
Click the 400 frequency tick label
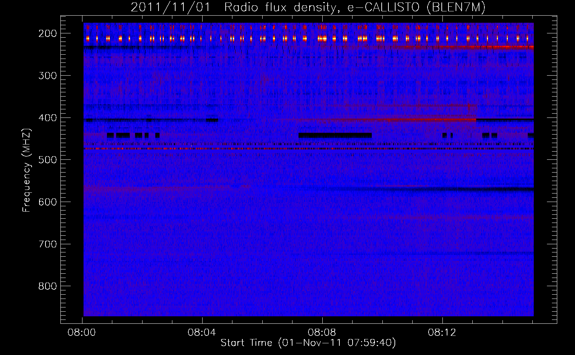(x=48, y=118)
